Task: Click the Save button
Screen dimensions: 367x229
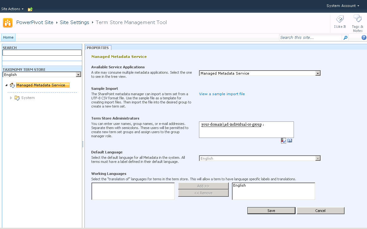Action: click(271, 211)
